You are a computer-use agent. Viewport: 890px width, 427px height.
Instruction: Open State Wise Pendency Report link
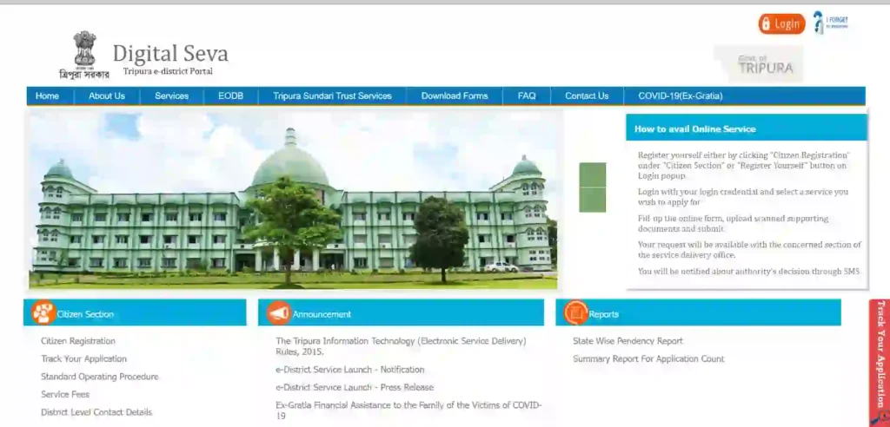[x=628, y=341]
